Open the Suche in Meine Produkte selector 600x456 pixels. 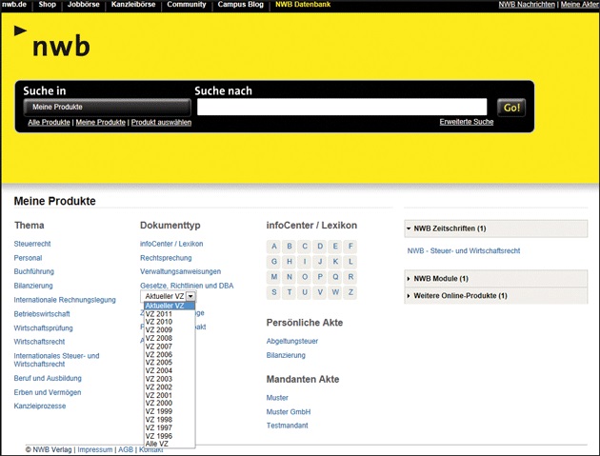pyautogui.click(x=107, y=108)
